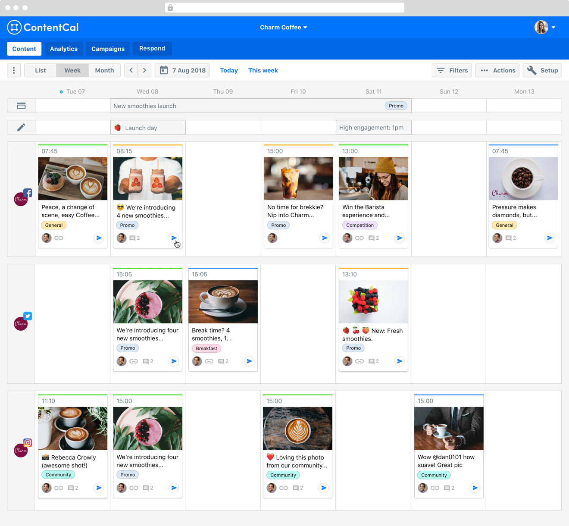569x526 pixels.
Task: Go to the previous week arrow
Action: 131,70
